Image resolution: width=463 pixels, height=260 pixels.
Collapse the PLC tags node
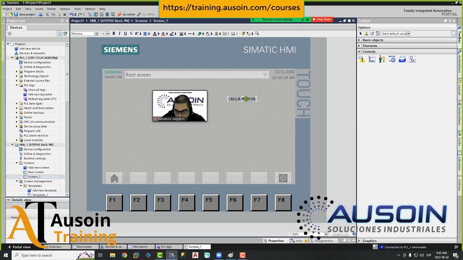click(x=16, y=85)
